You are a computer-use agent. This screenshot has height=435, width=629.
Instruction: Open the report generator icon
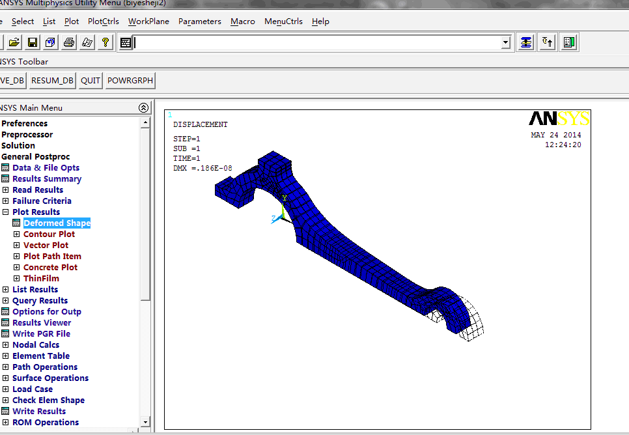tap(87, 42)
